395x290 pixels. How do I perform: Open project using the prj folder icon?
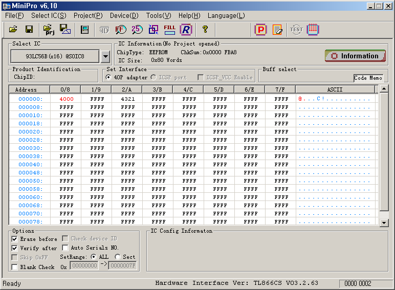[x=49, y=30]
